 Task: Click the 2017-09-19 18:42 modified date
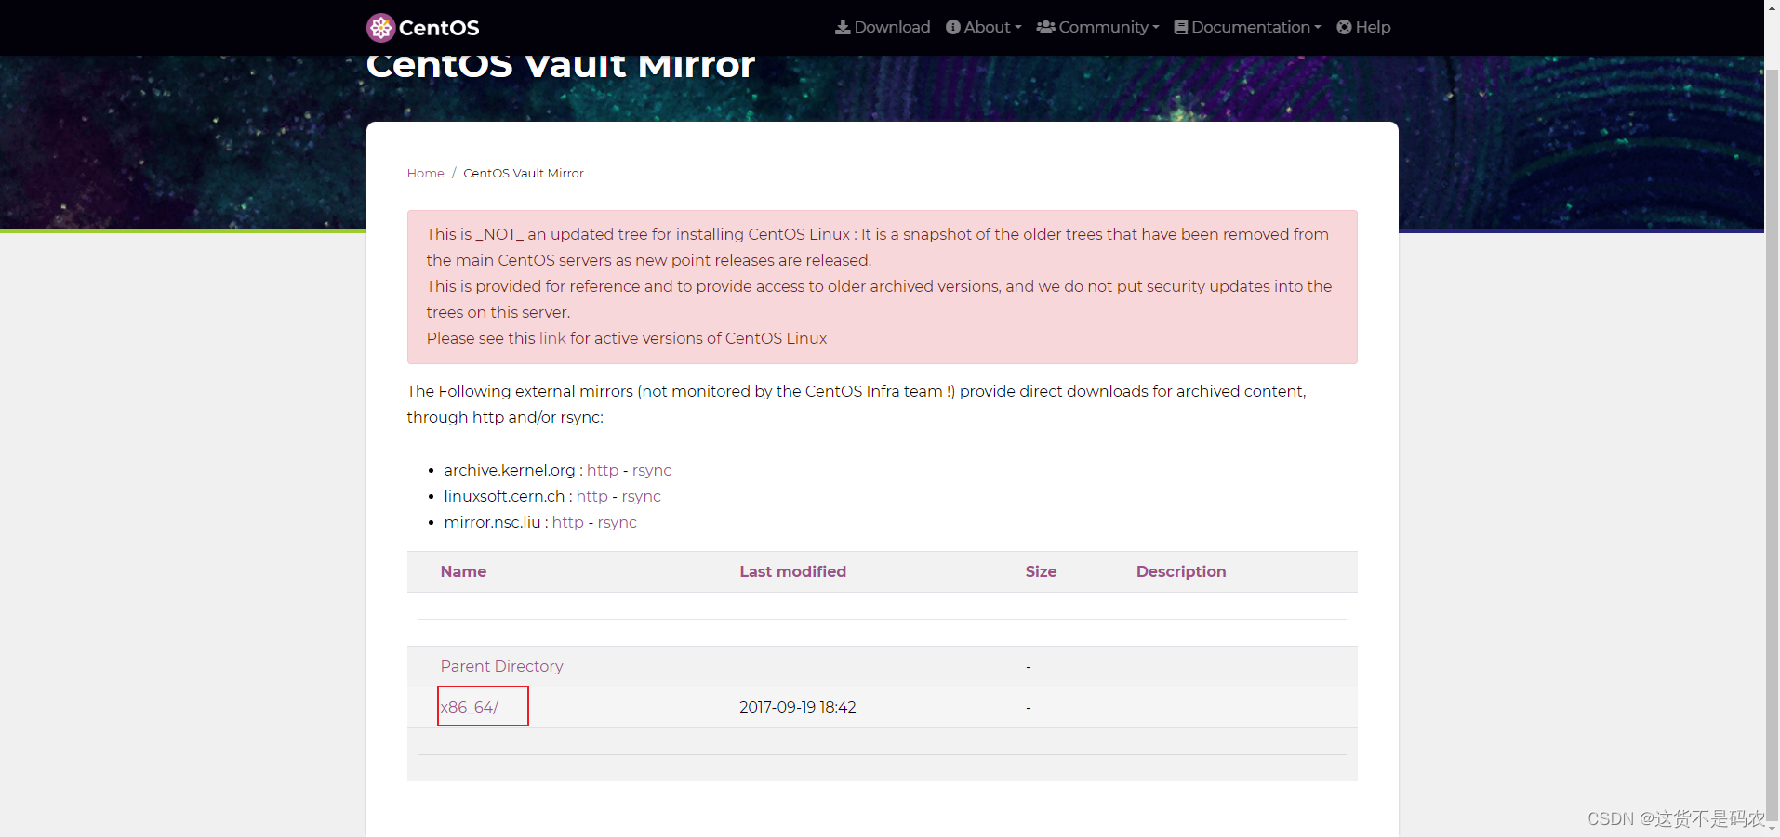798,707
